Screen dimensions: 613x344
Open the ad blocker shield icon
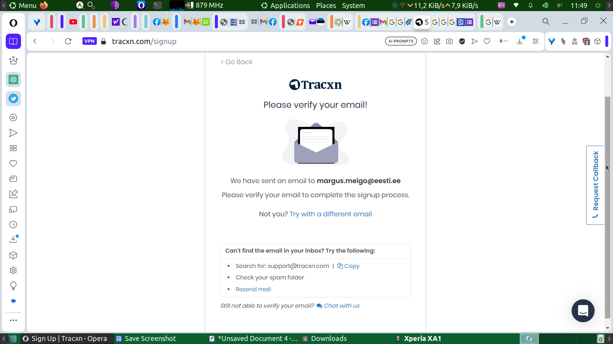(x=462, y=41)
